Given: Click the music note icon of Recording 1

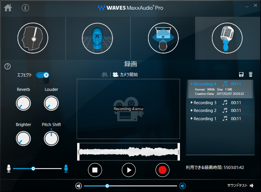Looking at the screenshot, I should (225, 118).
